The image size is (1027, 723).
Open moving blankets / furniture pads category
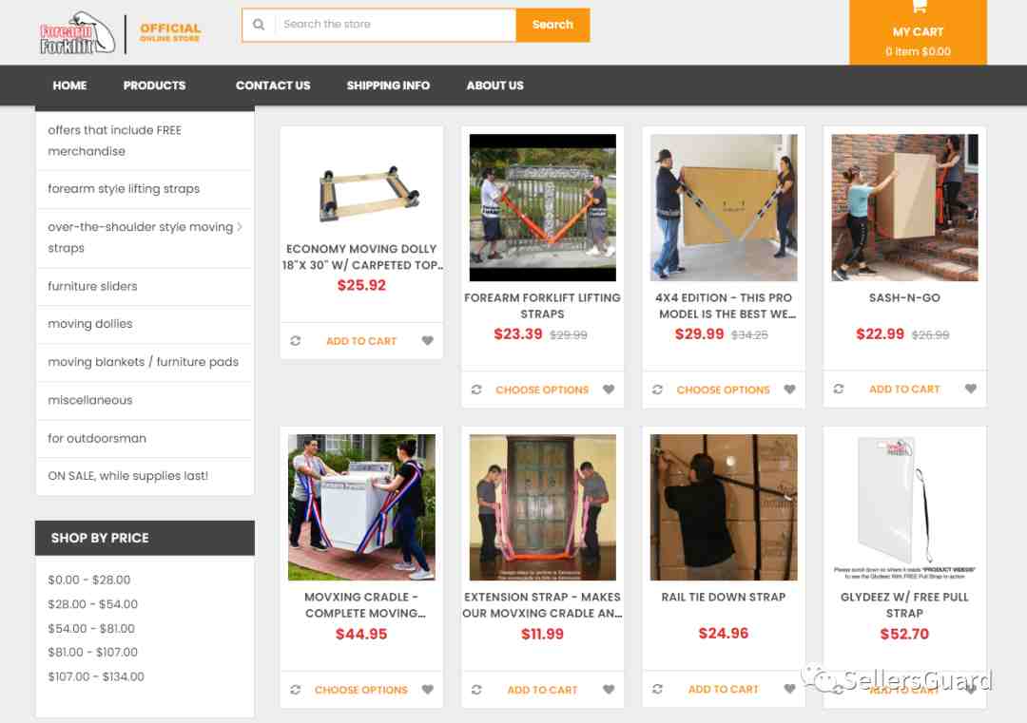tap(145, 363)
